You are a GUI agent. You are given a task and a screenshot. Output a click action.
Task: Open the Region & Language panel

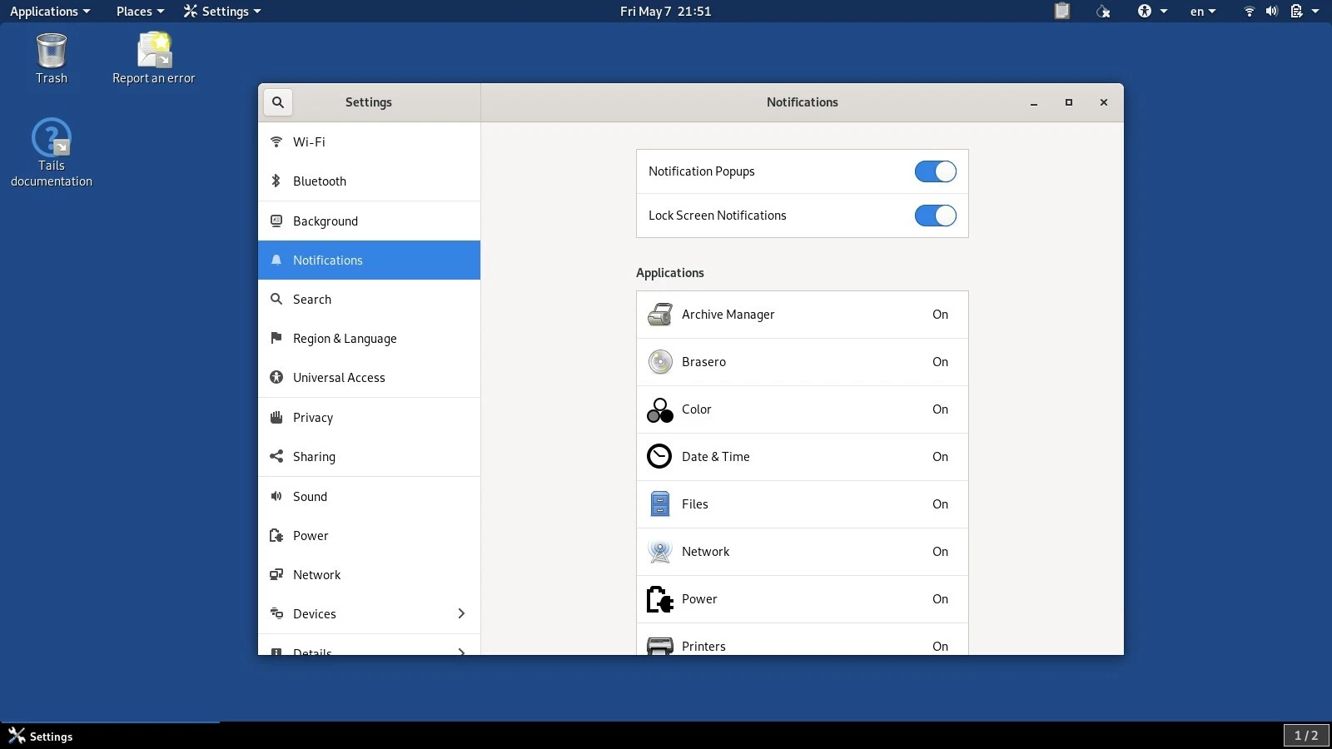click(x=369, y=339)
